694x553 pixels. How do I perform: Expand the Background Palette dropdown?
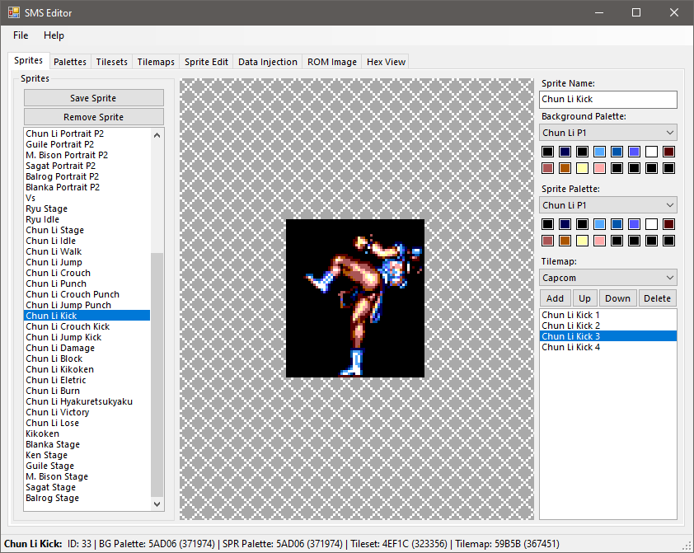coord(608,133)
